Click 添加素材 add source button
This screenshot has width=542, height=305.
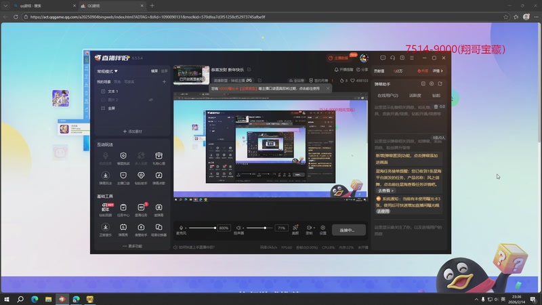click(132, 131)
